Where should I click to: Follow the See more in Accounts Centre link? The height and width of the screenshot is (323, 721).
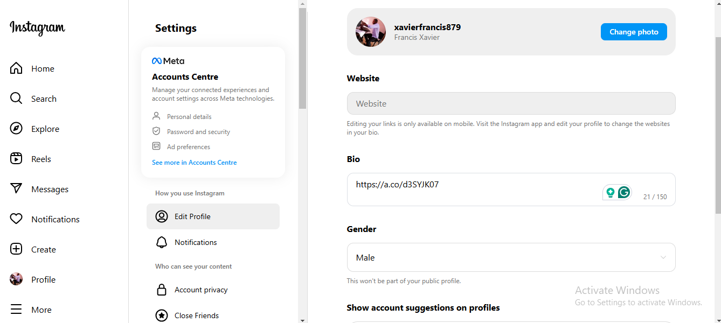point(194,163)
